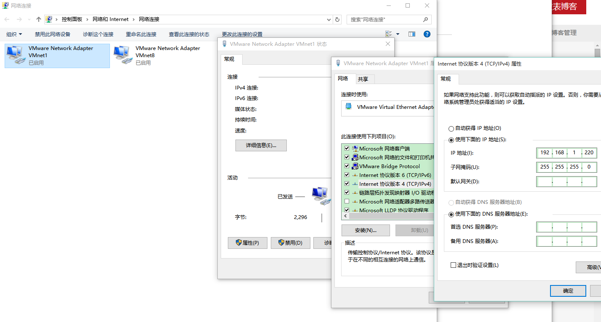Expand the chevron before 控制面板 in the breadcrumb
601x322 pixels.
point(57,19)
